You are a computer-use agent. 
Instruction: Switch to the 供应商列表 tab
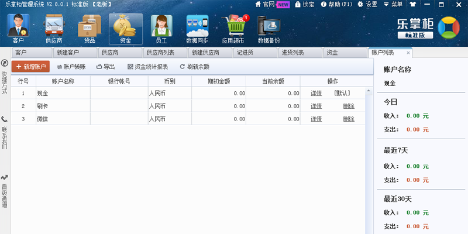click(165, 53)
